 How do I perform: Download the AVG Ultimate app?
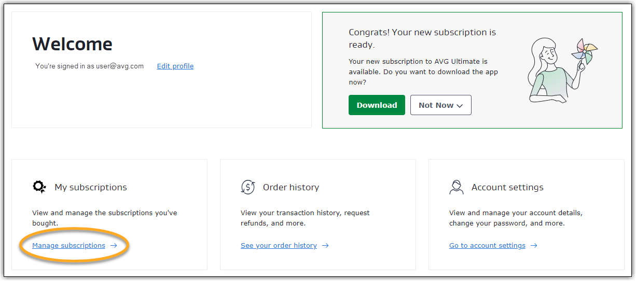point(377,105)
